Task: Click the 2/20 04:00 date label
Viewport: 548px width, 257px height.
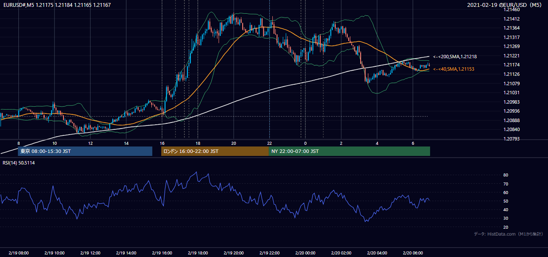Action: (x=377, y=253)
